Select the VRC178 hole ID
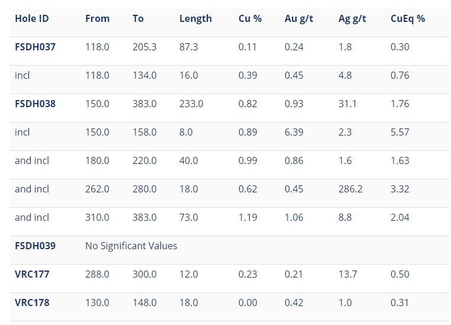 pos(32,303)
